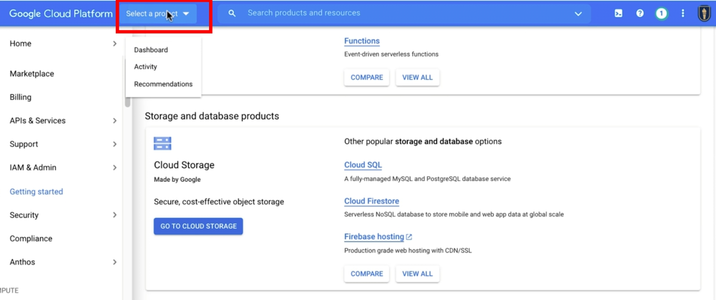This screenshot has height=300, width=716.
Task: Click Compare under Functions
Action: click(367, 77)
